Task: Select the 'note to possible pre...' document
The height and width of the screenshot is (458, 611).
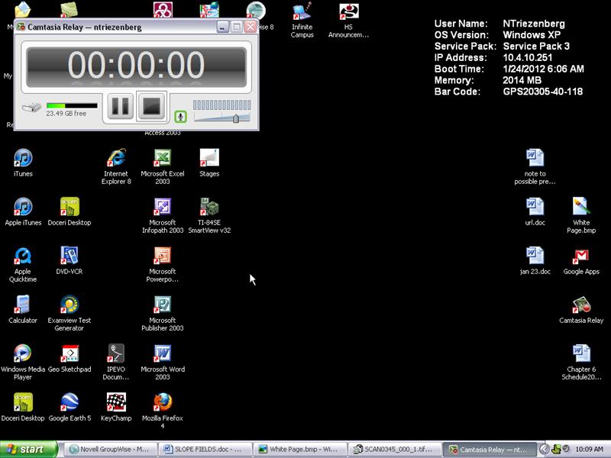Action: coord(535,166)
